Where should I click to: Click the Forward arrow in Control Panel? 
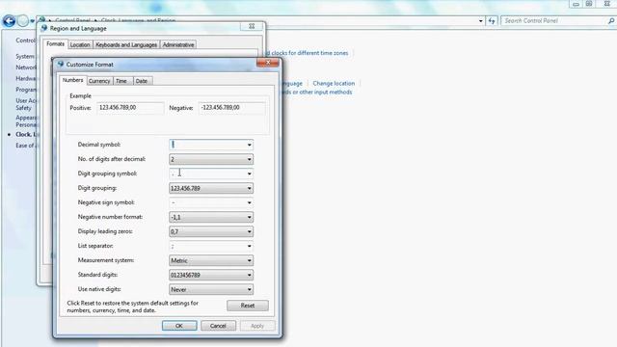tap(23, 21)
